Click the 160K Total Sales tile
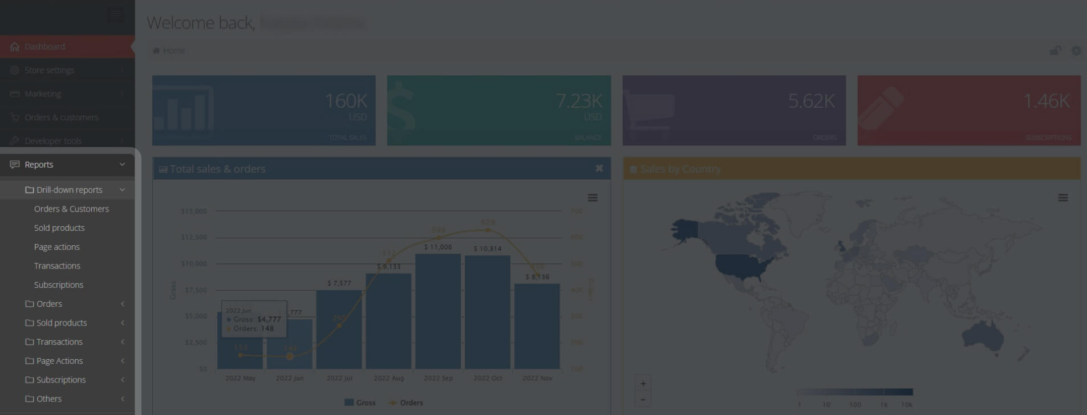This screenshot has width=1087, height=415. 264,111
